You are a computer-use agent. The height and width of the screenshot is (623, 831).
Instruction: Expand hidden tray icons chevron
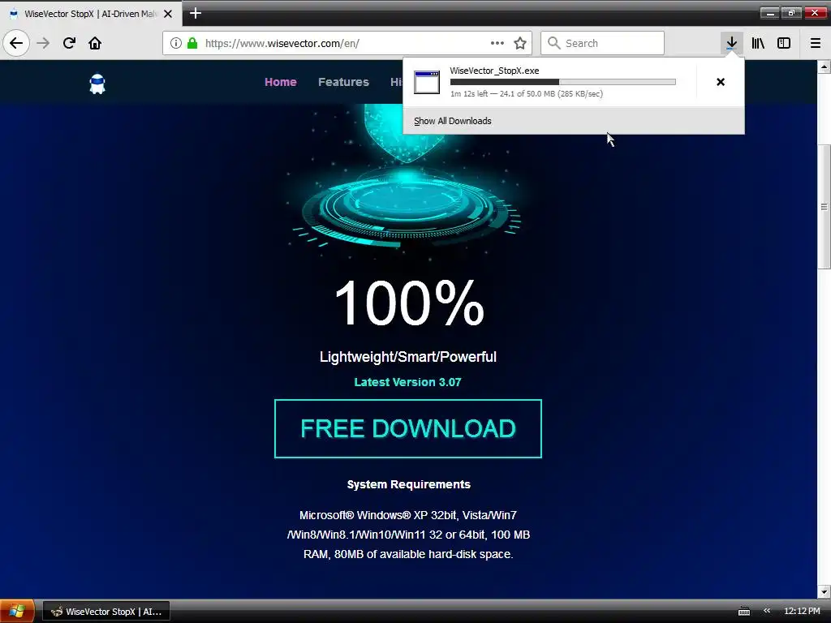click(x=767, y=611)
